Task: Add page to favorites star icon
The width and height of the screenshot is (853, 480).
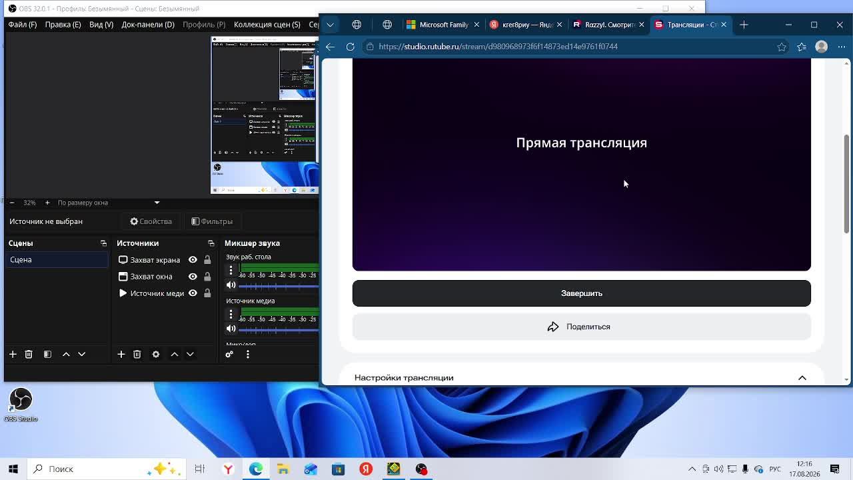Action: click(x=782, y=47)
